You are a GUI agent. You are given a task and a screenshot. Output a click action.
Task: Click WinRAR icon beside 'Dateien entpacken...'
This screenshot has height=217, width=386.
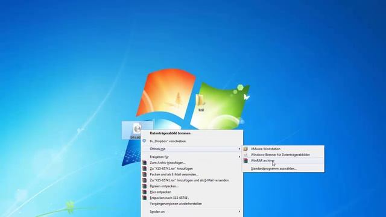click(x=145, y=186)
